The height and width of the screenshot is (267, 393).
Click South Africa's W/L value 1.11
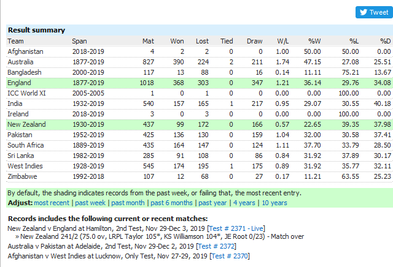pyautogui.click(x=282, y=145)
